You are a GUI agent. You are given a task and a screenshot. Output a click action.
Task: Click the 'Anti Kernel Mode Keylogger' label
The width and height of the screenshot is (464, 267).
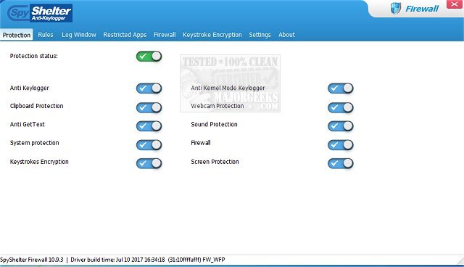tap(228, 89)
